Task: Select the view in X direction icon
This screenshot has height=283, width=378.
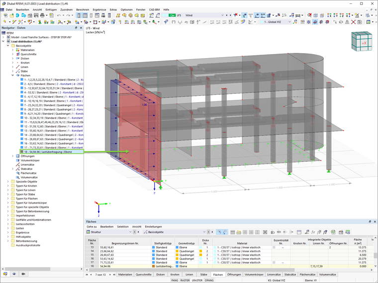Action: point(329,15)
